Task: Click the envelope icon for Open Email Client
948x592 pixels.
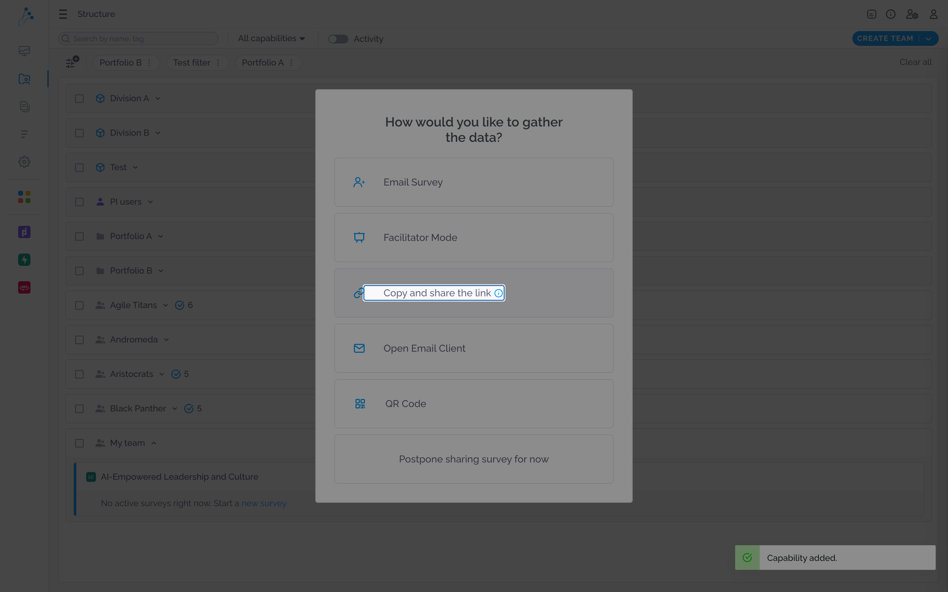Action: coord(359,348)
